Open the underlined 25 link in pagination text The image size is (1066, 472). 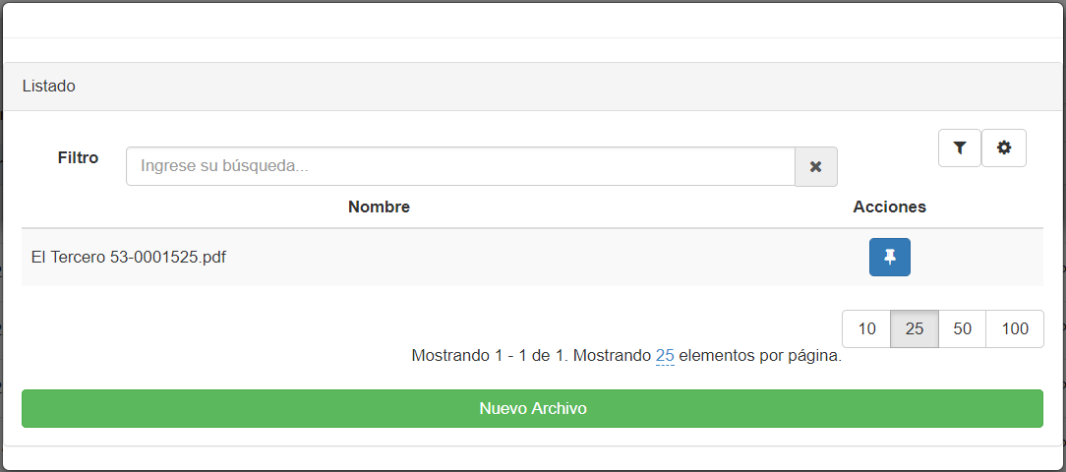tap(665, 356)
